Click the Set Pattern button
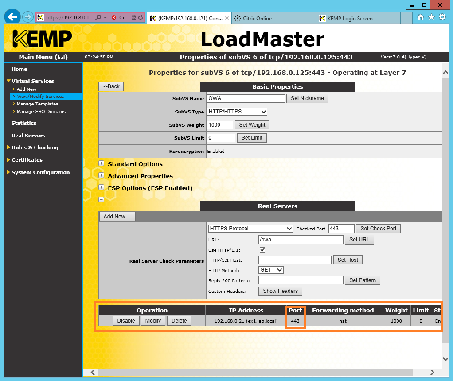 [x=362, y=280]
